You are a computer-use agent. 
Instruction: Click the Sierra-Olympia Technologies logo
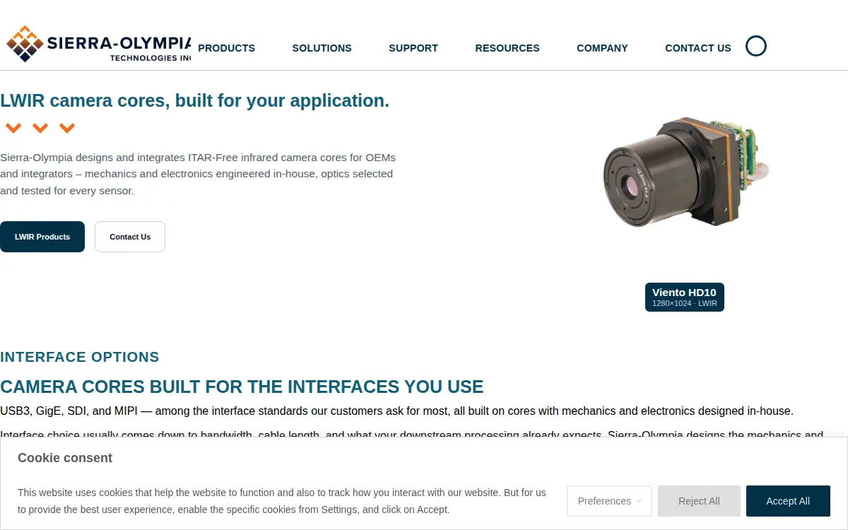click(98, 44)
